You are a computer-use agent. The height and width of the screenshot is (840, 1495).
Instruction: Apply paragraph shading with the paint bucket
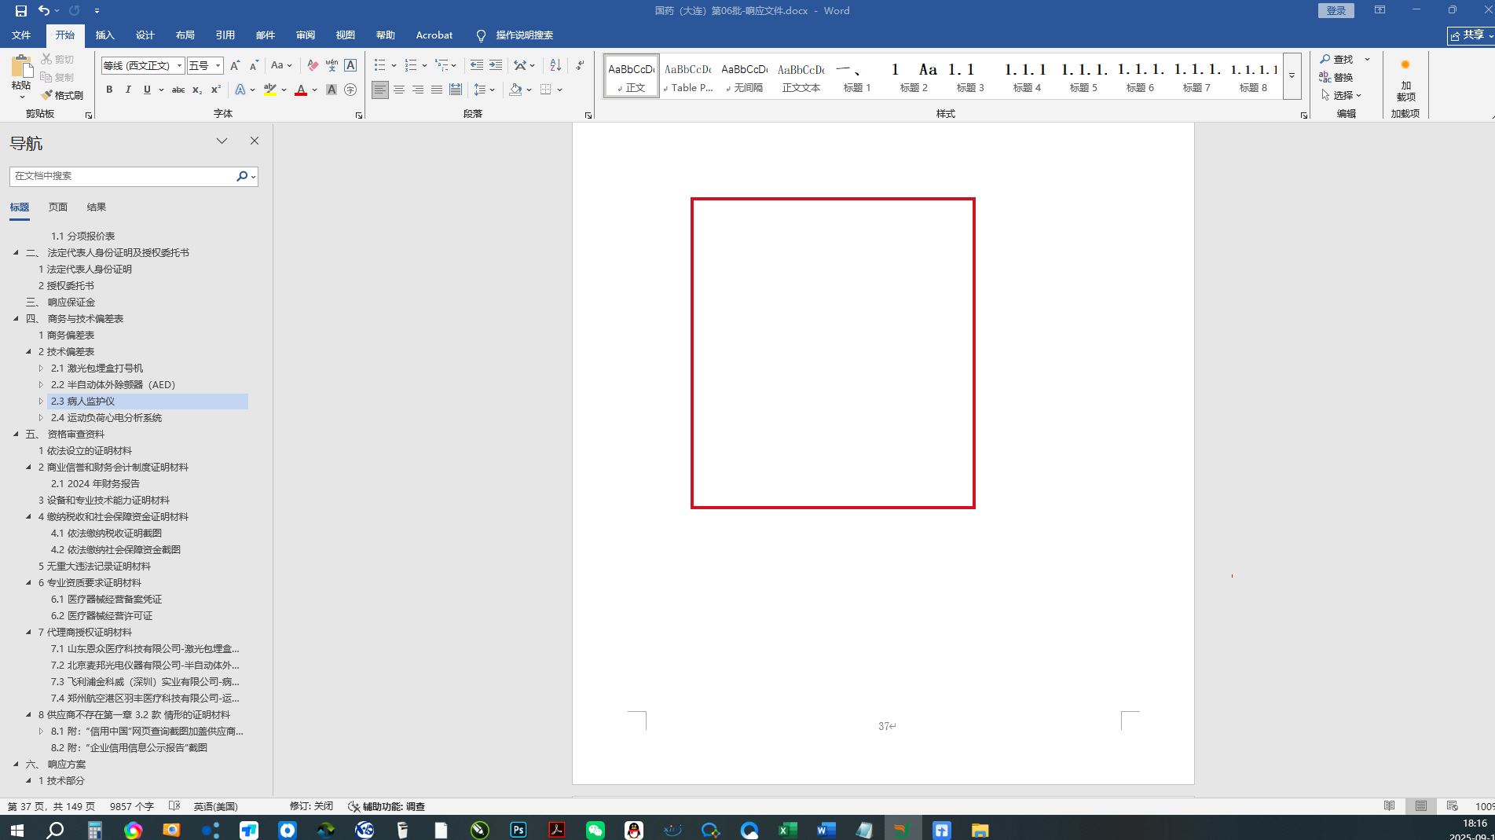coord(515,90)
